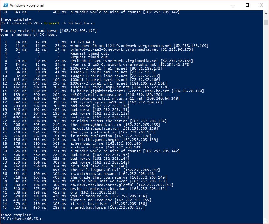Click winn-core-2b-xe-1121-0.network.virginmedia.net hostname
Screen dimensions: 269x224
coord(121,46)
